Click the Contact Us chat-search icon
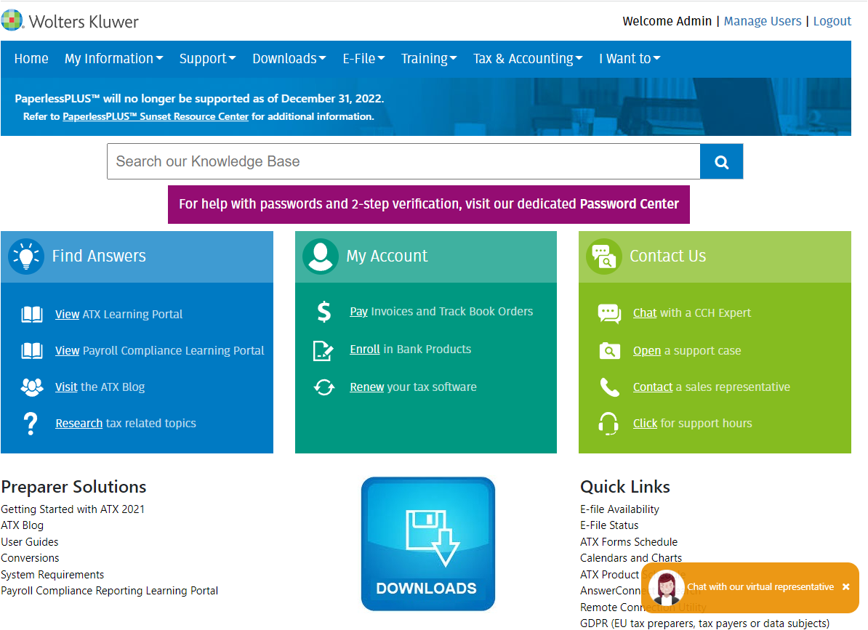Image resolution: width=868 pixels, height=630 pixels. pos(604,257)
